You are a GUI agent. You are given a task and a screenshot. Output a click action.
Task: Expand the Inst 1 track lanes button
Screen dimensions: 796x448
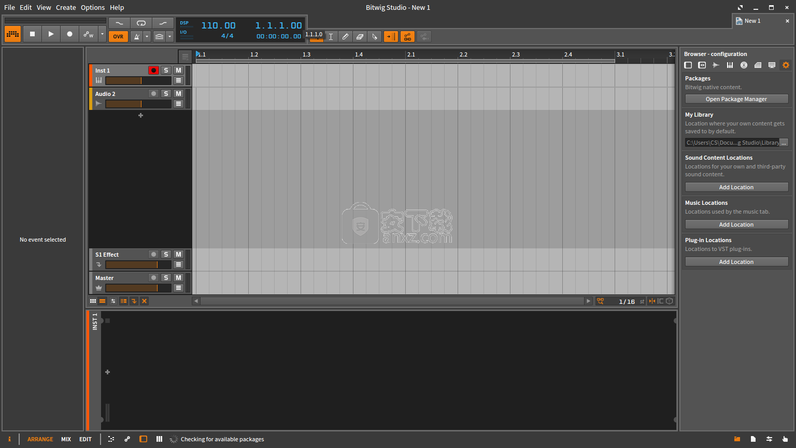[x=178, y=80]
